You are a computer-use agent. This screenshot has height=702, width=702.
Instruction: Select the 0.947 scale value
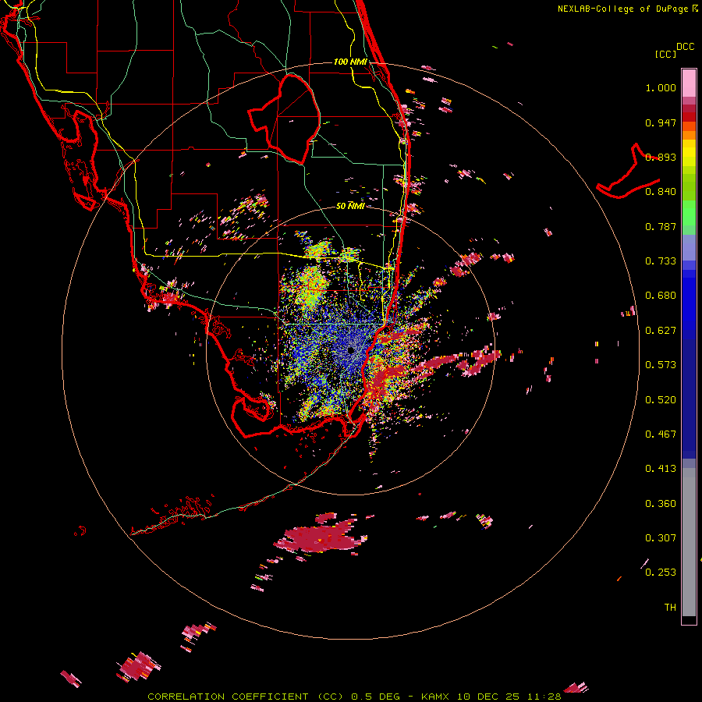661,122
